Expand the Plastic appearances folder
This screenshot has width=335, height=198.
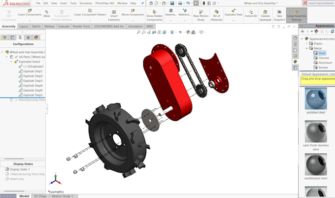[x=306, y=43]
